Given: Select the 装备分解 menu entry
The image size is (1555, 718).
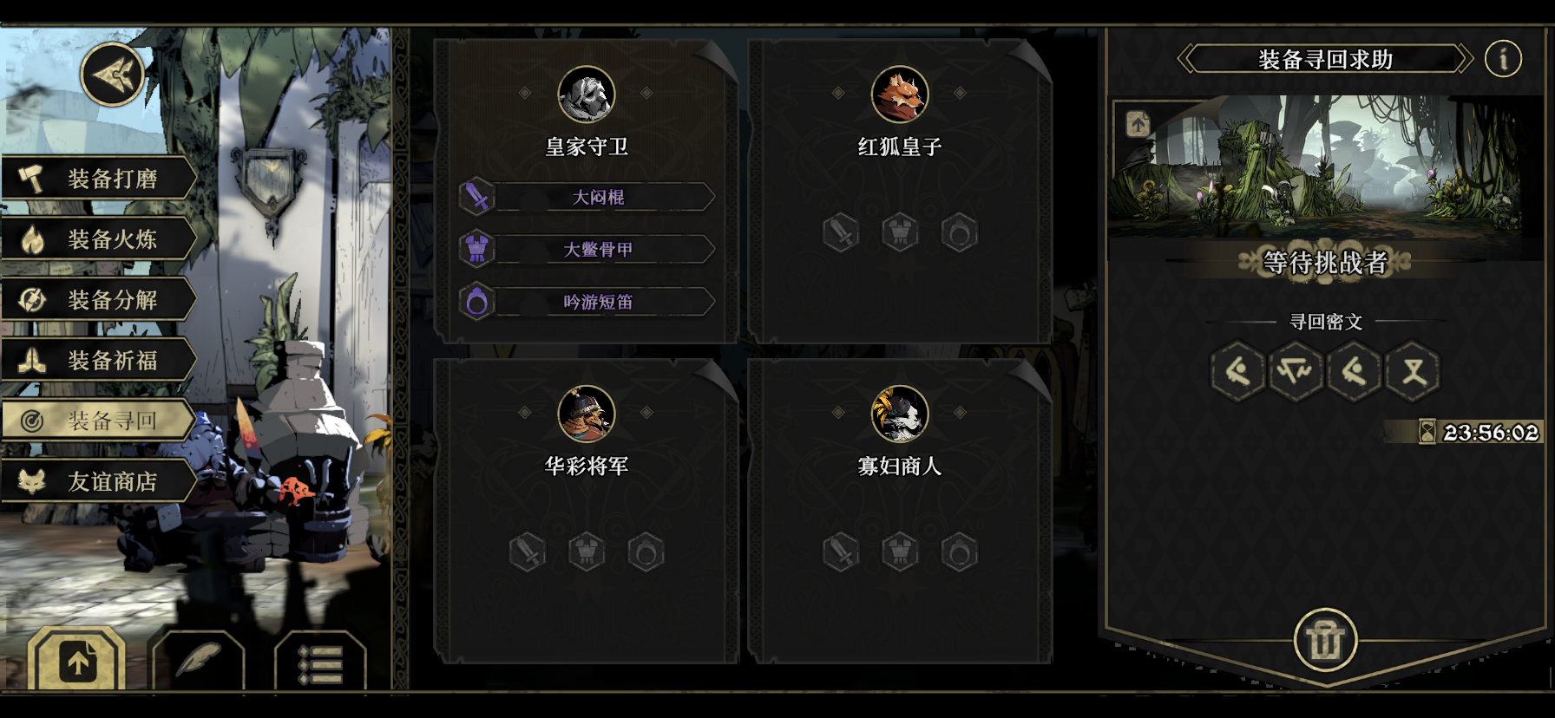Looking at the screenshot, I should click(x=98, y=300).
